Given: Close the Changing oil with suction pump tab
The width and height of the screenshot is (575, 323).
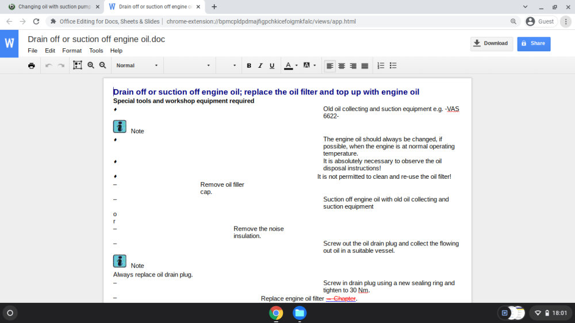Looking at the screenshot, I should pyautogui.click(x=98, y=6).
